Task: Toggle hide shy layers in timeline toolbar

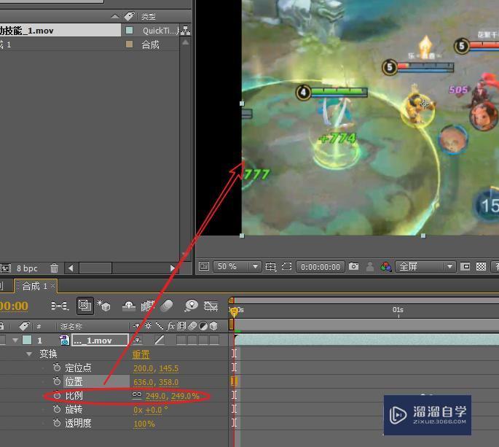Action: (129, 306)
